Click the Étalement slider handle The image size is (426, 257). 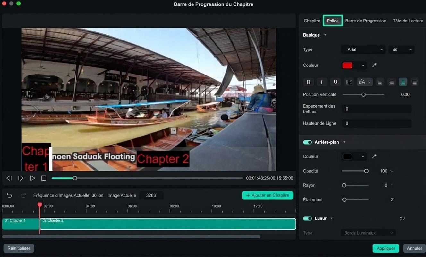(345, 200)
